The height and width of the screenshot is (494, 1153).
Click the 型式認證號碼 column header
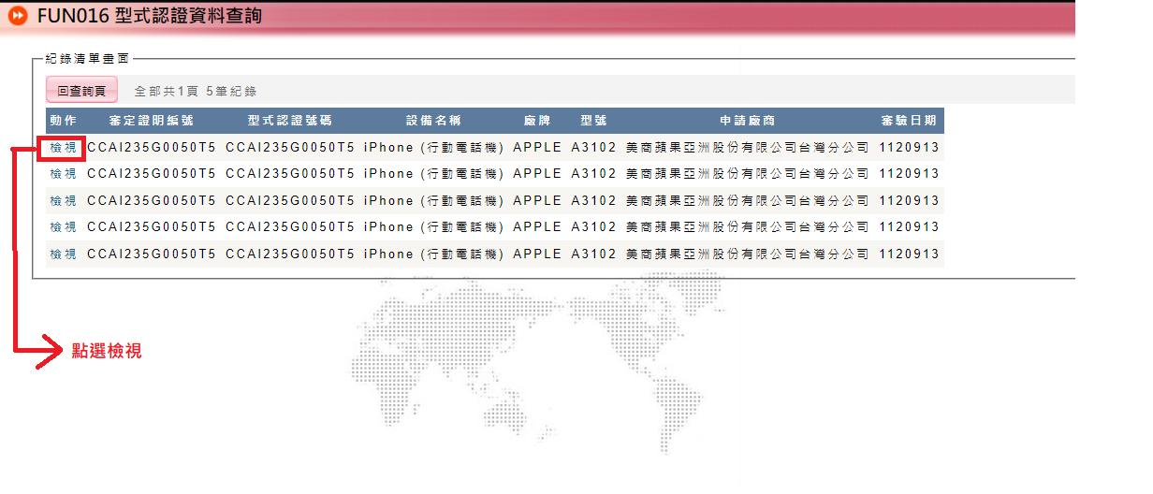click(x=290, y=121)
